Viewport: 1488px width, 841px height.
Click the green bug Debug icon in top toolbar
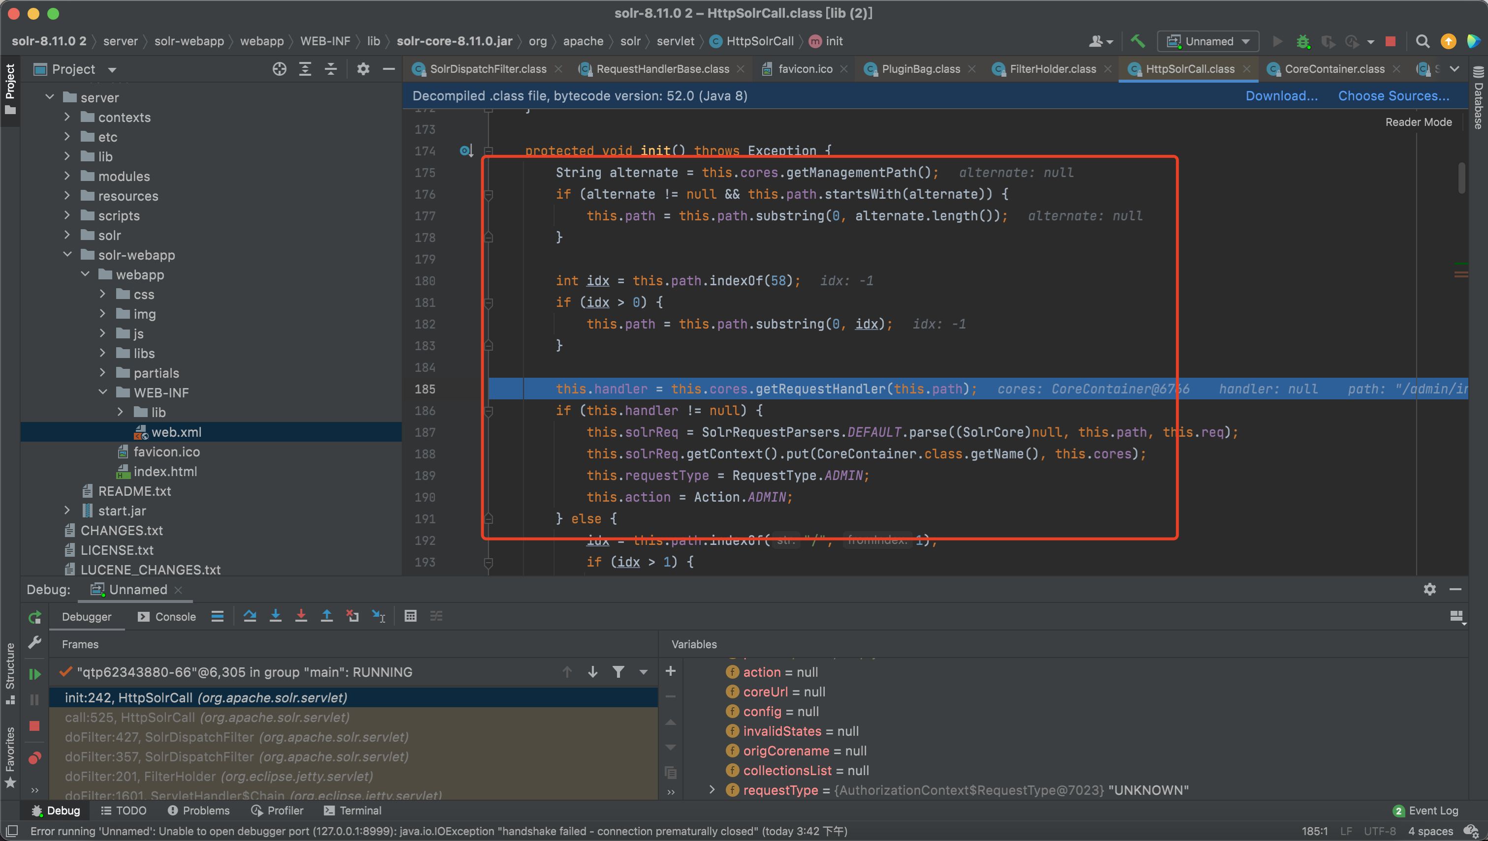pos(1303,42)
